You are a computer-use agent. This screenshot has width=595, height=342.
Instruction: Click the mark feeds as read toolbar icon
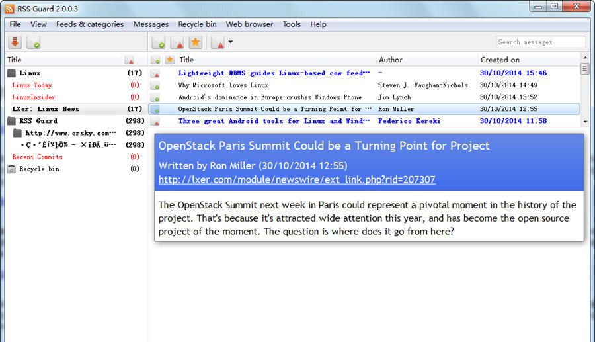[34, 42]
